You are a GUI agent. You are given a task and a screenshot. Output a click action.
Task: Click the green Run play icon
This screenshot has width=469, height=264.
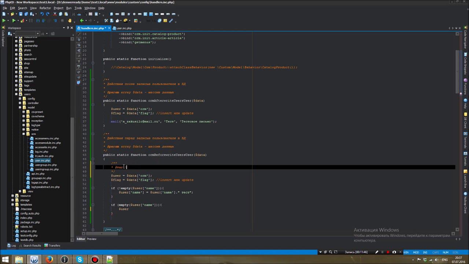[4, 21]
